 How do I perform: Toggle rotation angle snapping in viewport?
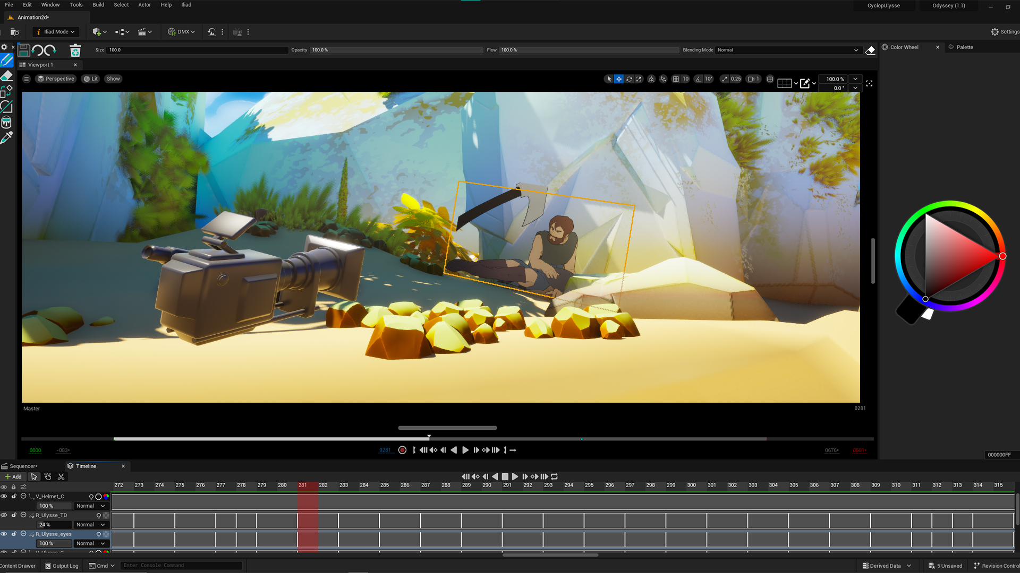(x=698, y=79)
